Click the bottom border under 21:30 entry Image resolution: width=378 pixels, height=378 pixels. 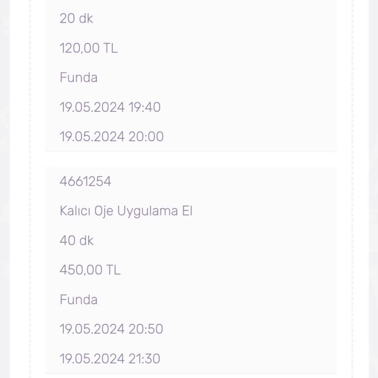(x=191, y=374)
